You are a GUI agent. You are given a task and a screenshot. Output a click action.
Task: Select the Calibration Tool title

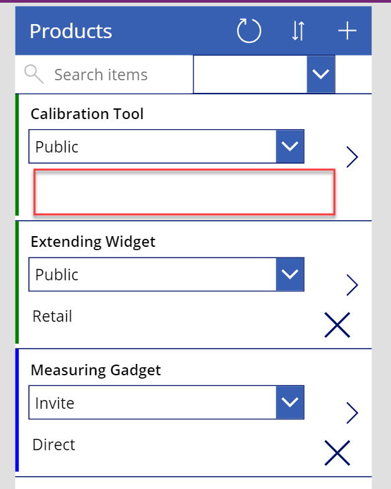pyautogui.click(x=87, y=114)
